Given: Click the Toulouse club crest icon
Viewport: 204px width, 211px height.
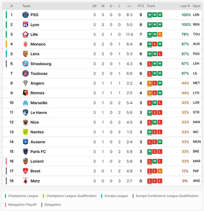Looking at the screenshot, I should 26,73.
